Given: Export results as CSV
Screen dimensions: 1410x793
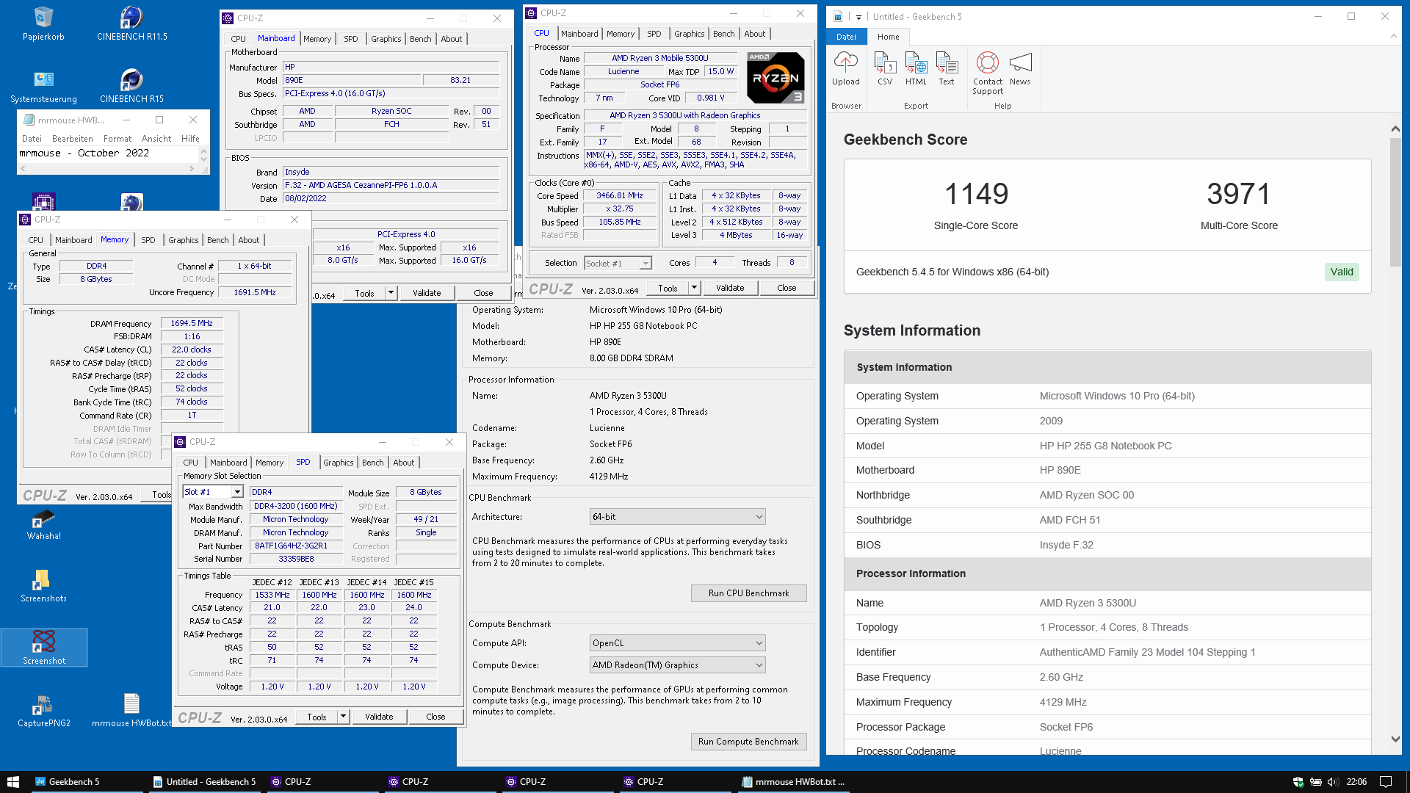Looking at the screenshot, I should 885,69.
